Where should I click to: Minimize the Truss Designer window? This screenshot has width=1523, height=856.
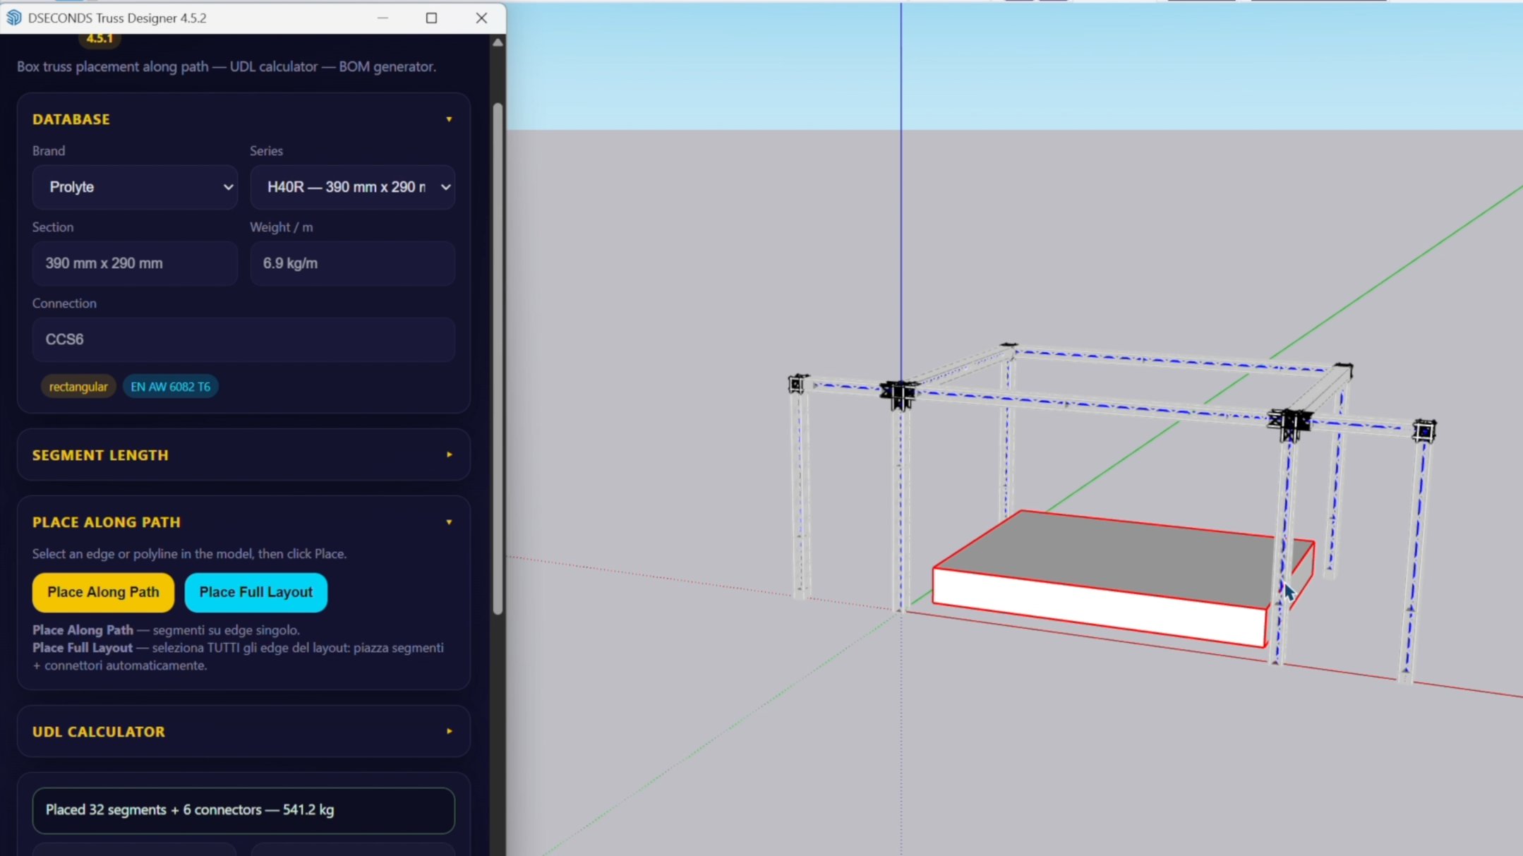(x=383, y=18)
